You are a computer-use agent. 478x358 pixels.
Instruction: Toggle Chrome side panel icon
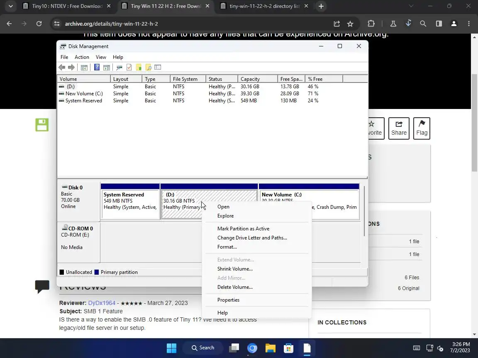[439, 24]
